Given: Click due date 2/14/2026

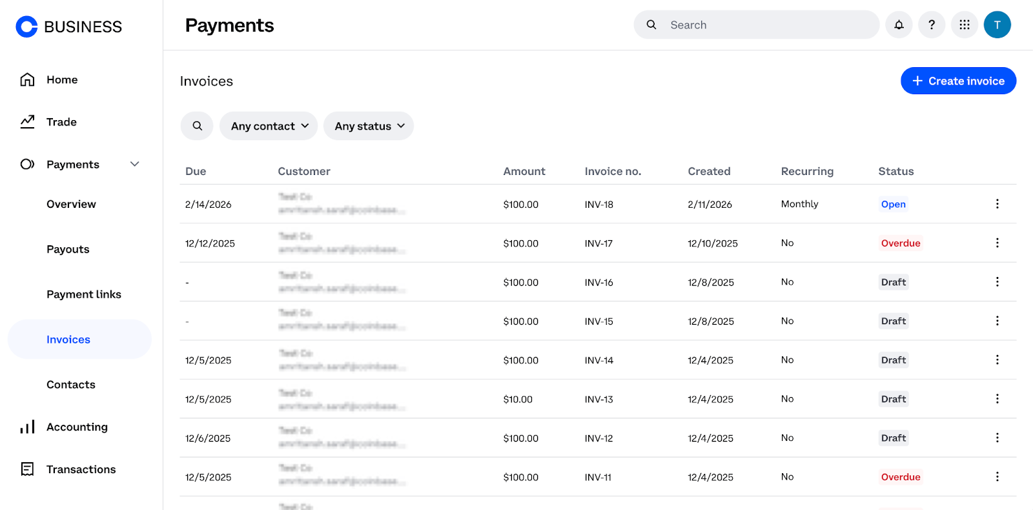Looking at the screenshot, I should (x=208, y=205).
